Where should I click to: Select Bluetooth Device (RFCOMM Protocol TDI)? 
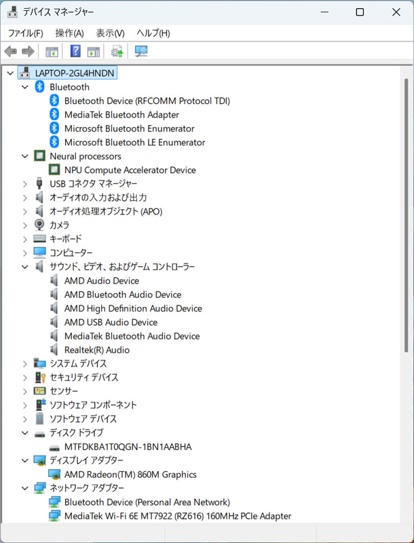[x=147, y=100]
